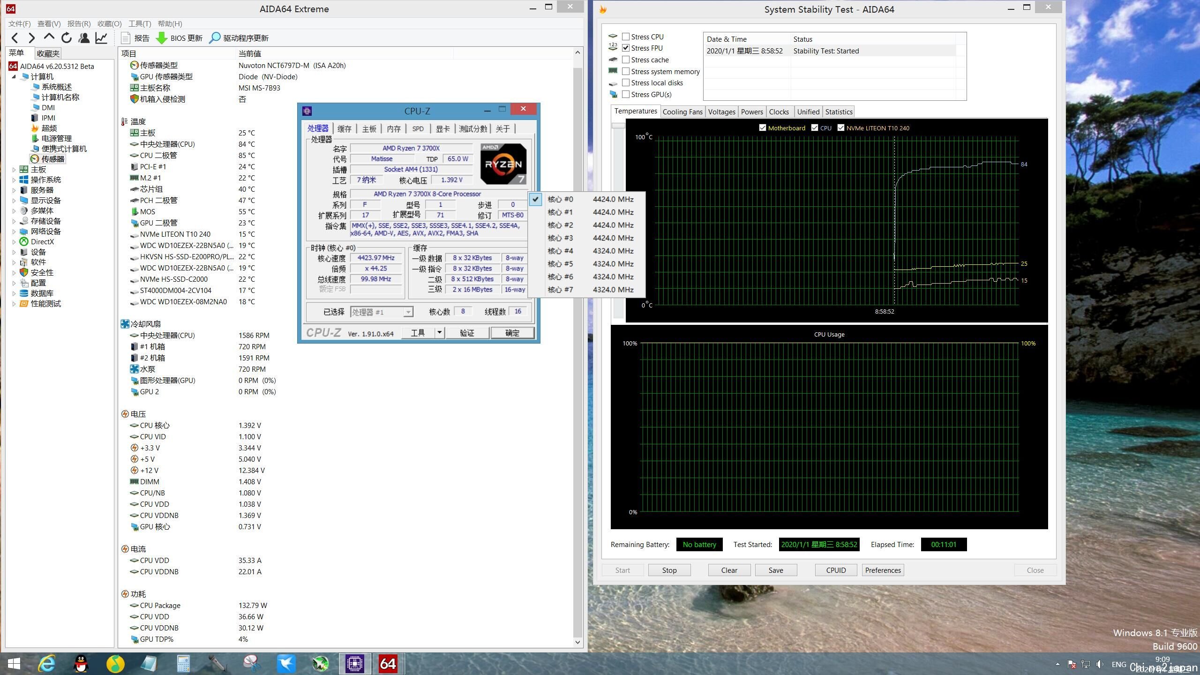Click the 报告 report toolbar button
Viewport: 1200px width, 675px height.
(135, 38)
